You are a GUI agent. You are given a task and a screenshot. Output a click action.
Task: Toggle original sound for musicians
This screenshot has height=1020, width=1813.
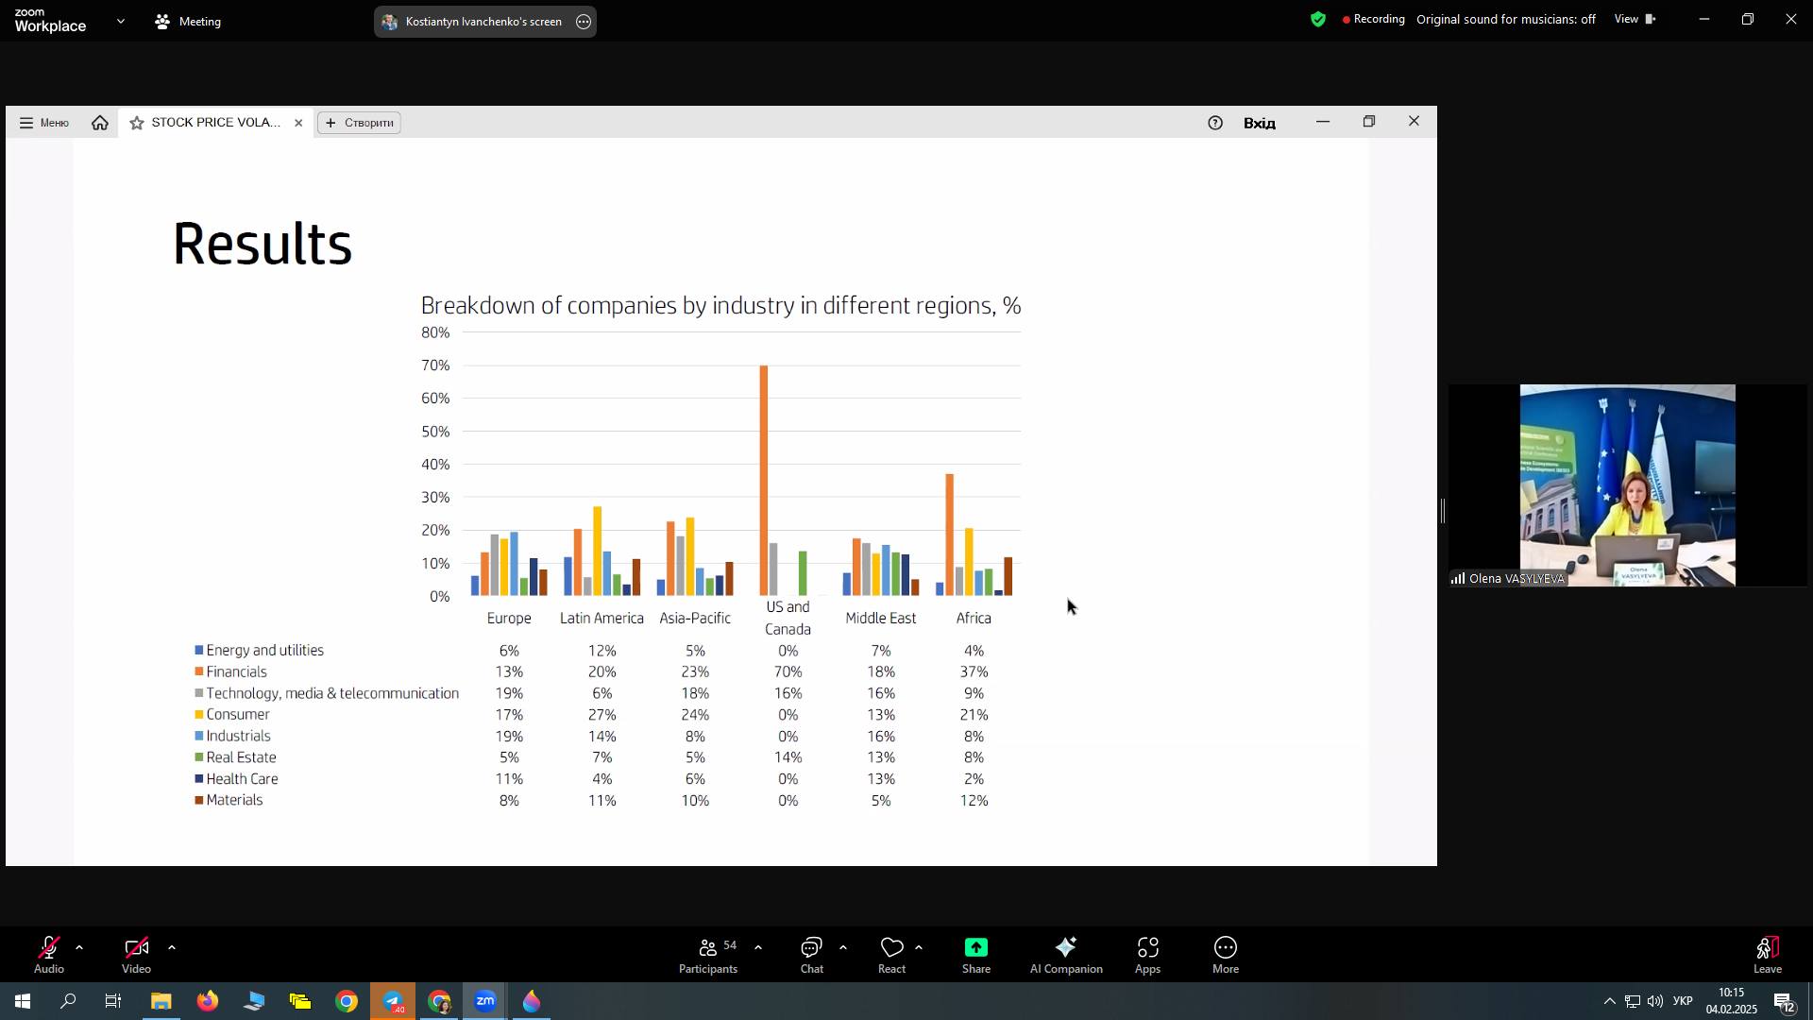point(1505,19)
